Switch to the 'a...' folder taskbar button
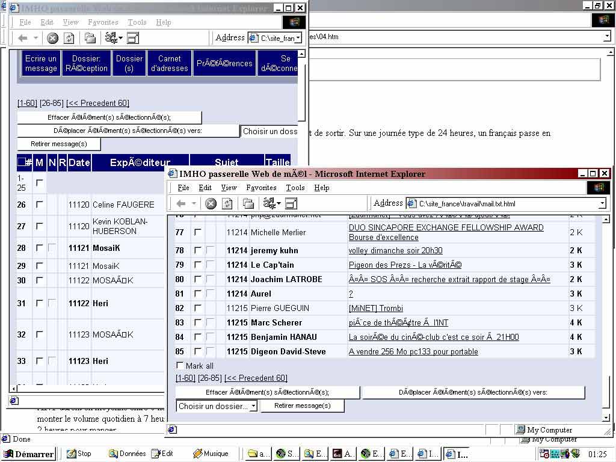616x462 pixels. [x=257, y=454]
